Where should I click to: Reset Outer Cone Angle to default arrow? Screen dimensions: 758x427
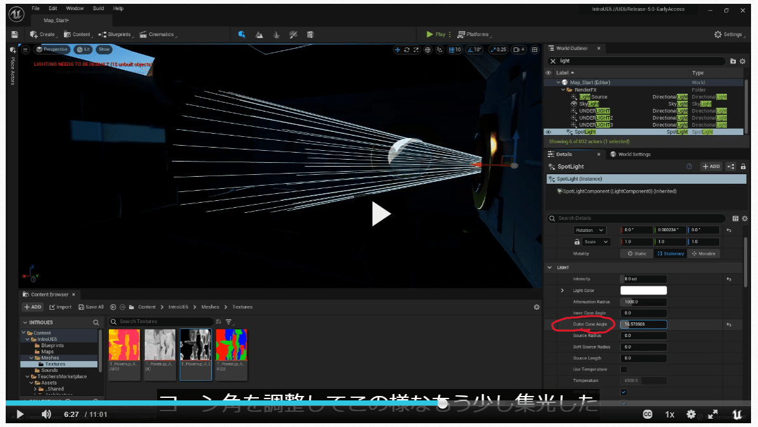(x=729, y=324)
